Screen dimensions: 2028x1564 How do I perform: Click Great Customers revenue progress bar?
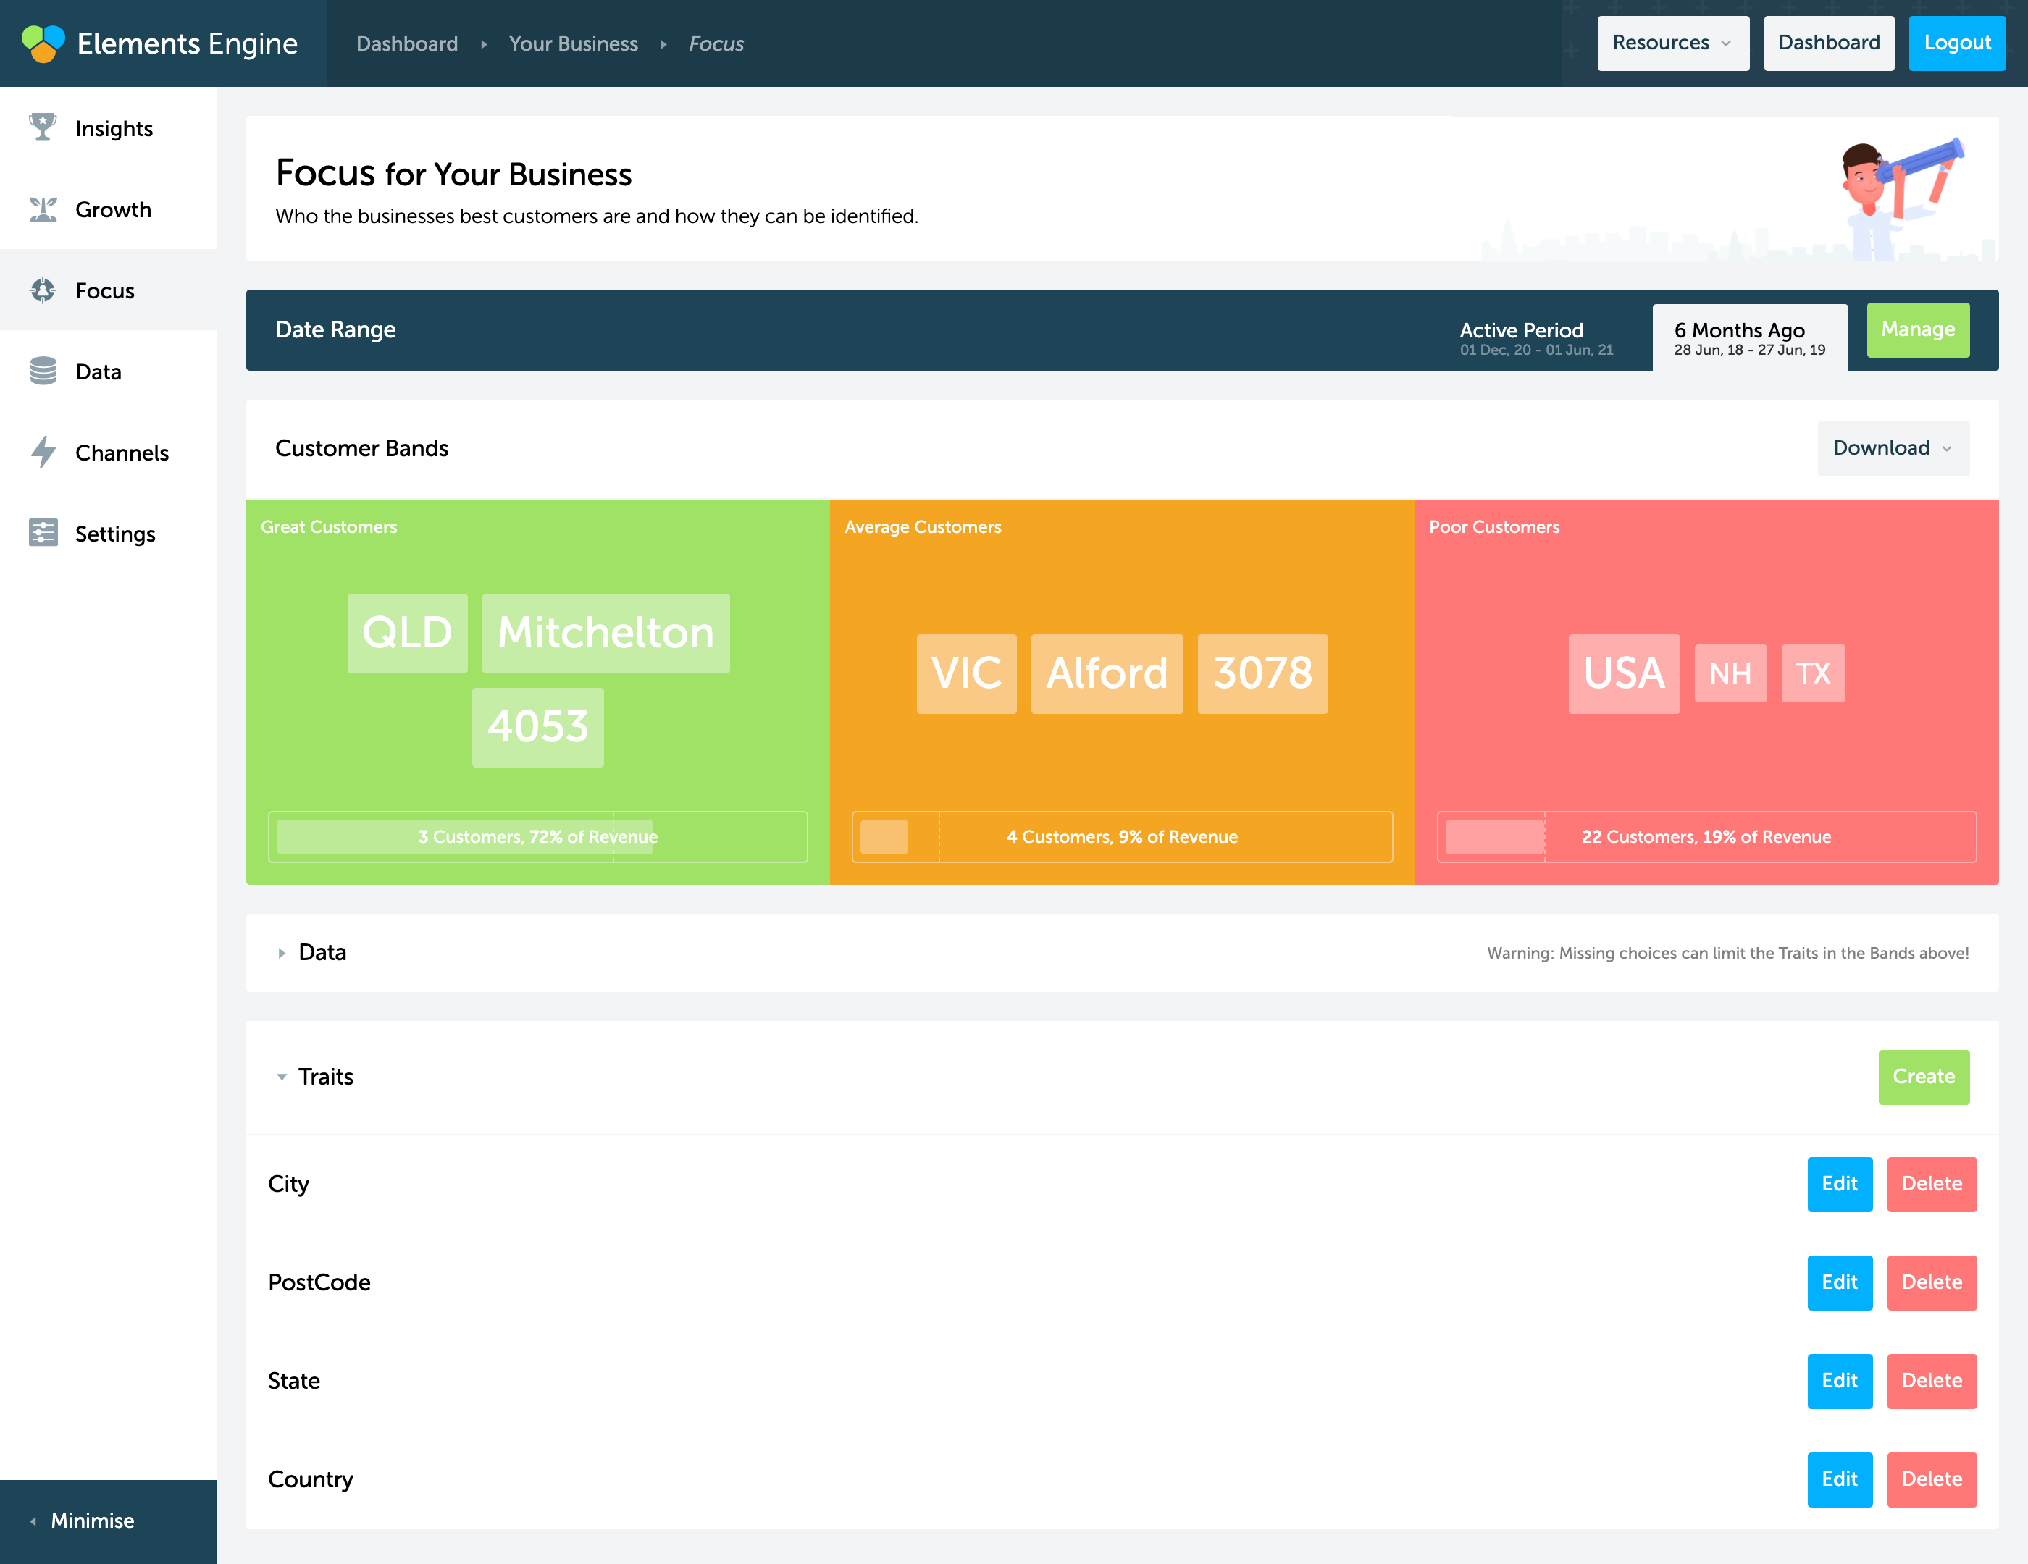537,836
